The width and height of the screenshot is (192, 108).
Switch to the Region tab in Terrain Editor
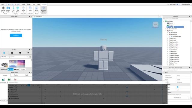pyautogui.click(x=16, y=75)
